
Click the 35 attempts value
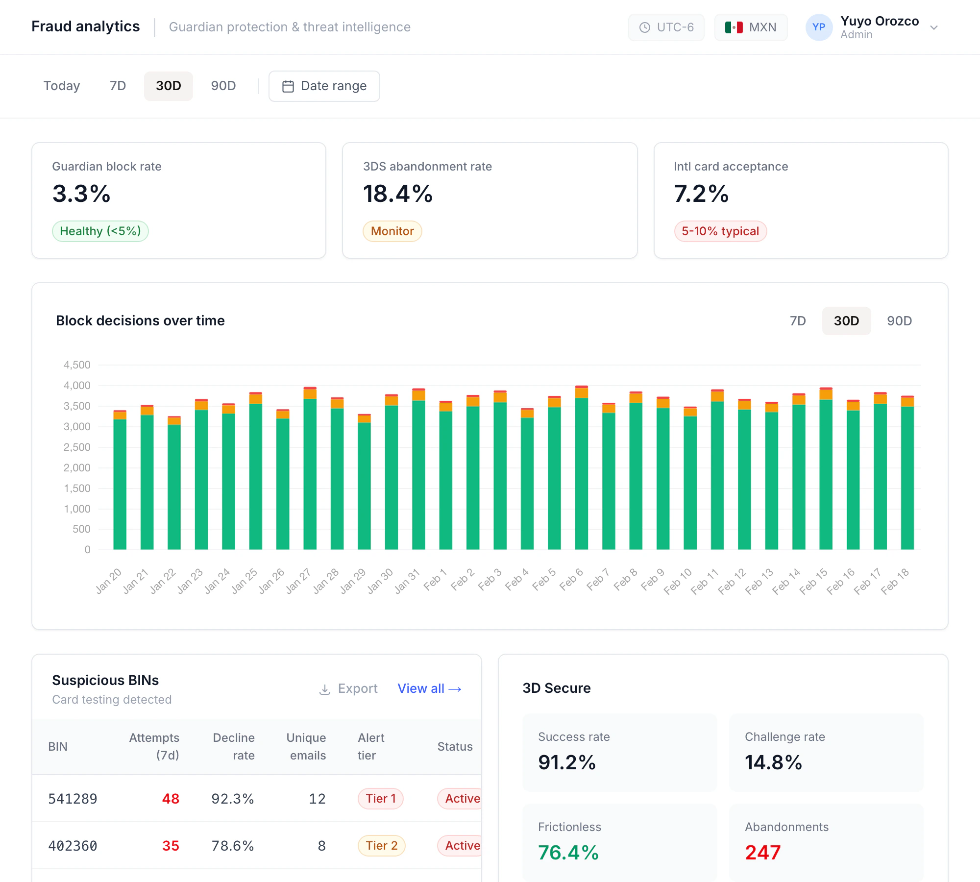(171, 846)
